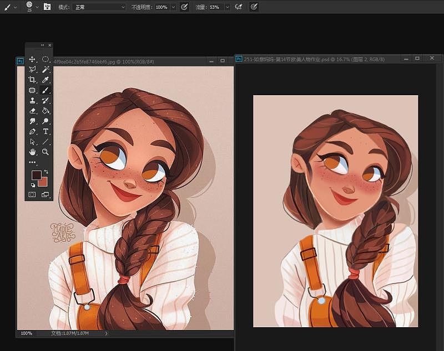Close the floating toolbox panel
444x351 pixels.
[50, 45]
